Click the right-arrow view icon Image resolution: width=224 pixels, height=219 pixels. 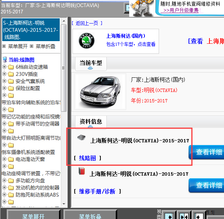pos(169,216)
